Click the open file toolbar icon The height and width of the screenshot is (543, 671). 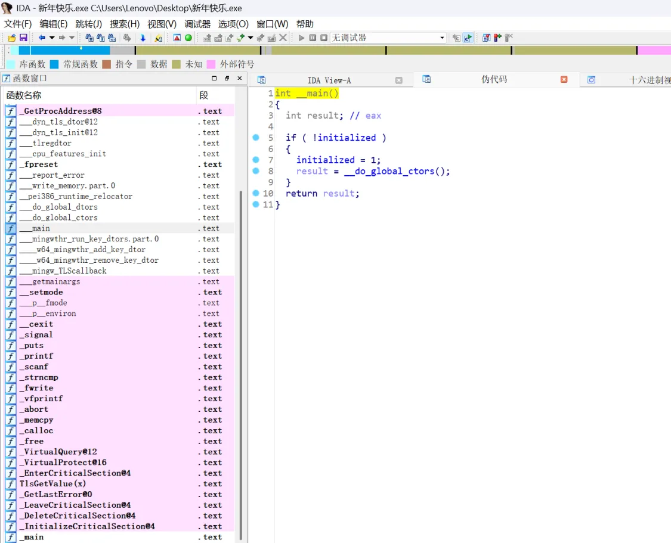click(x=12, y=38)
